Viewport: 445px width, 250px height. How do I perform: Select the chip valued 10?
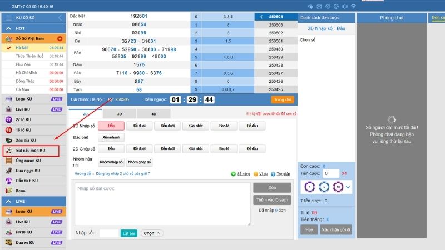point(338,188)
